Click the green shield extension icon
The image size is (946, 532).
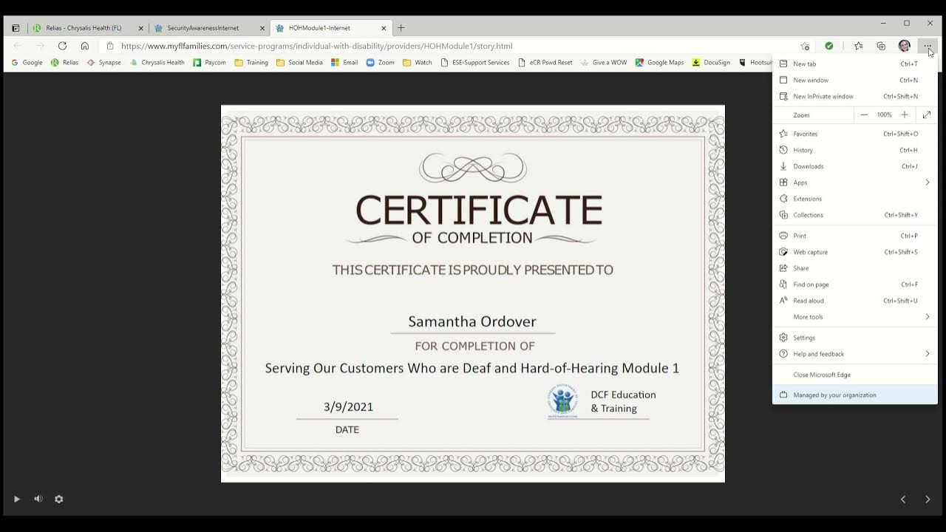[x=829, y=46]
